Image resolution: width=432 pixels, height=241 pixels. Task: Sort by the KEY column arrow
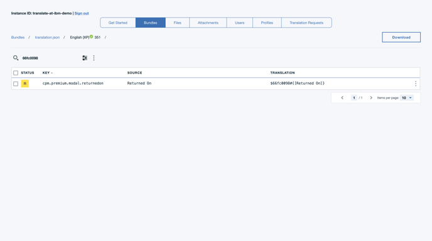[x=51, y=73]
